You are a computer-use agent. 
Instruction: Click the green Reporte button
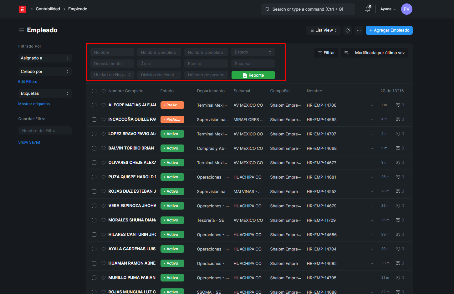(x=253, y=75)
